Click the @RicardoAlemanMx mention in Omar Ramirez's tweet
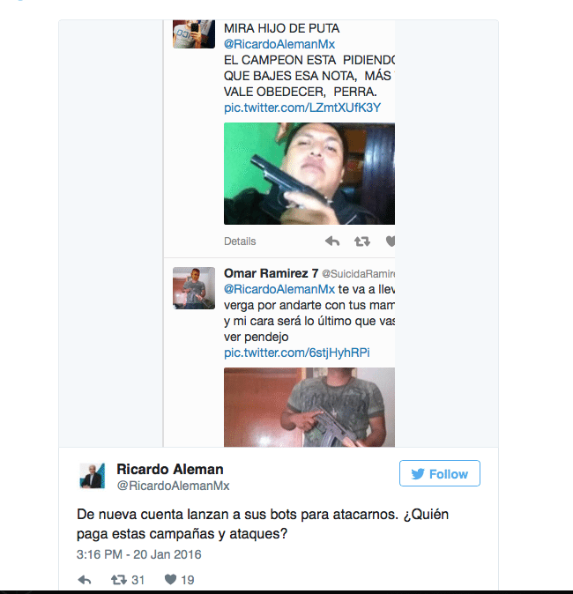Screen dimensions: 573x594 coord(279,289)
